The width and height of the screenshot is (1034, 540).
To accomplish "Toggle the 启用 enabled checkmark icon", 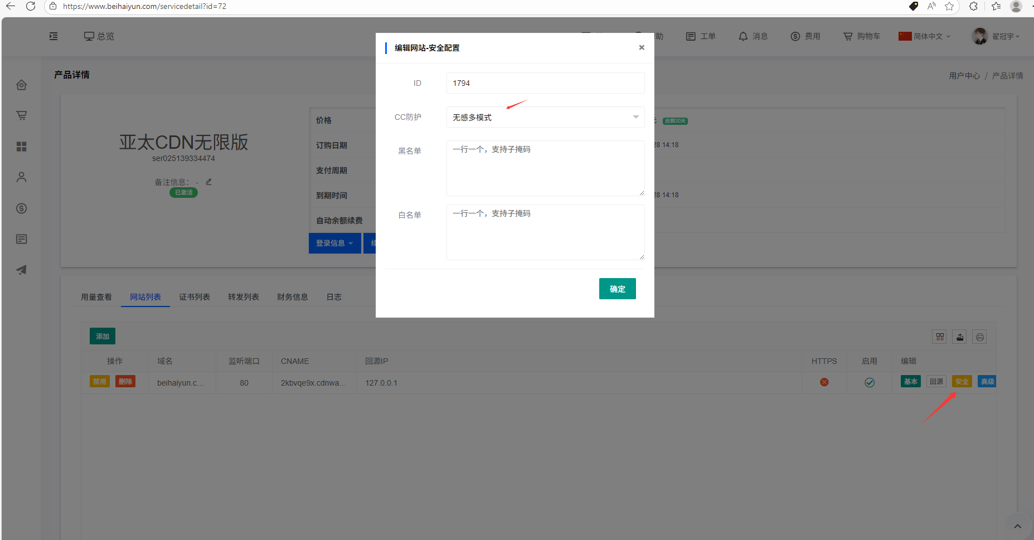I will pos(869,382).
